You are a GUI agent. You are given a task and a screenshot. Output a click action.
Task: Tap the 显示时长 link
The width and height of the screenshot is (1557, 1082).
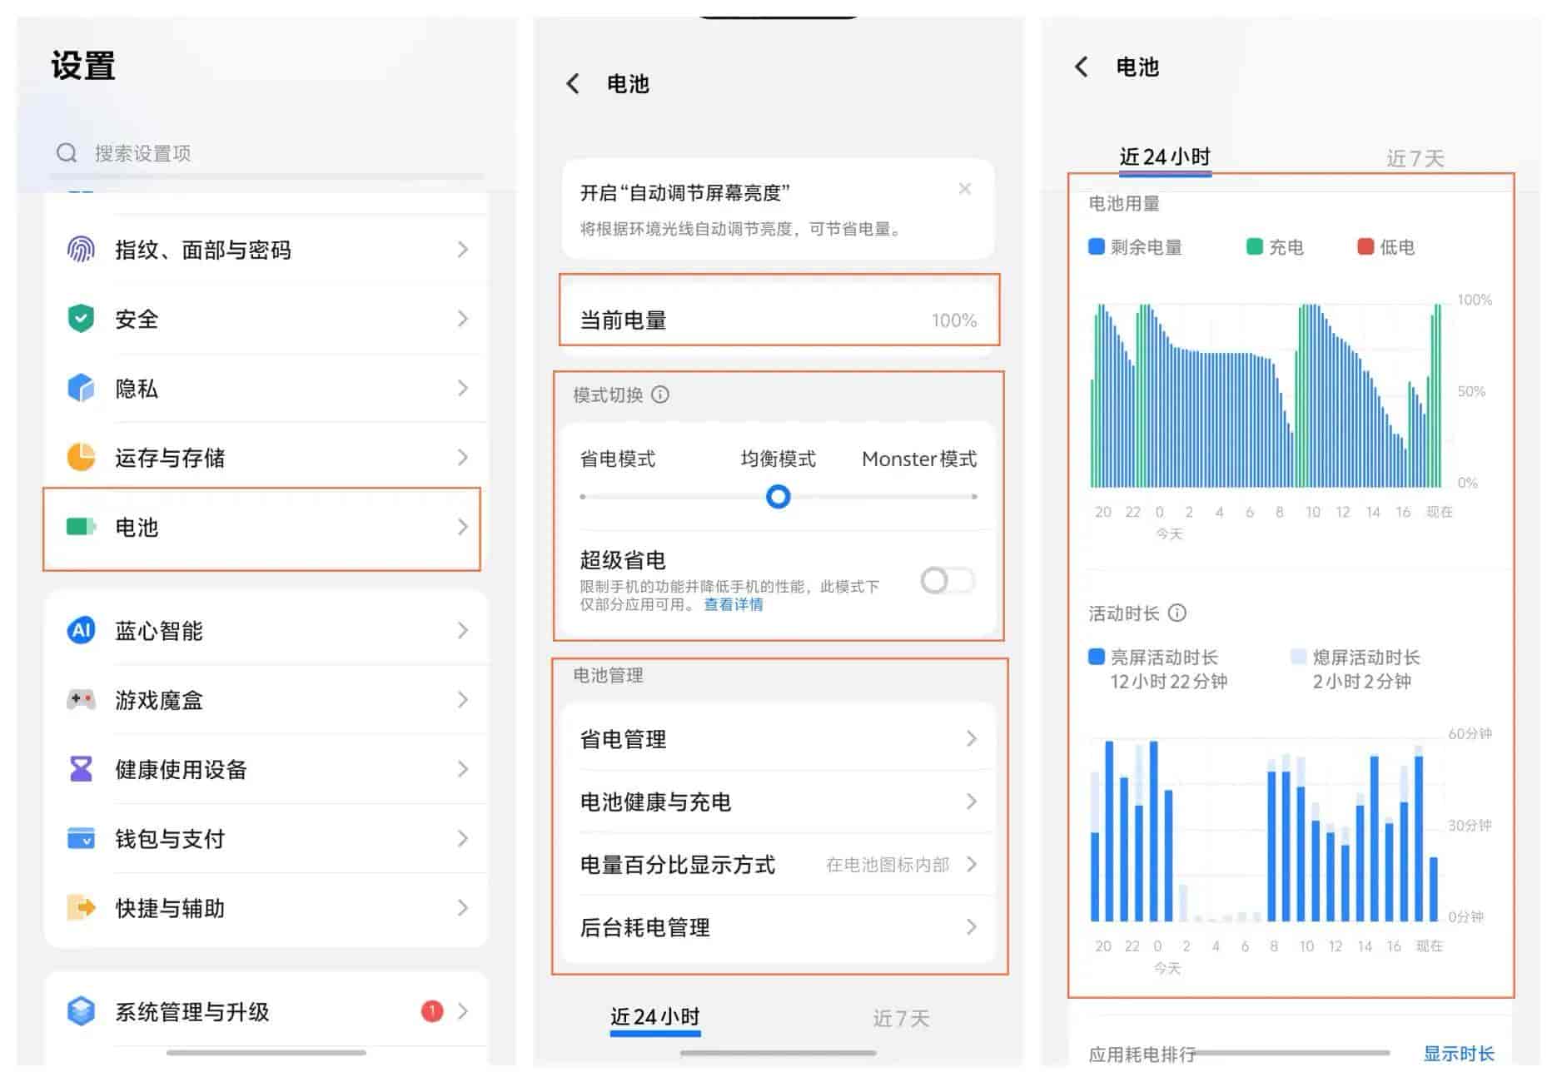pos(1459,1053)
